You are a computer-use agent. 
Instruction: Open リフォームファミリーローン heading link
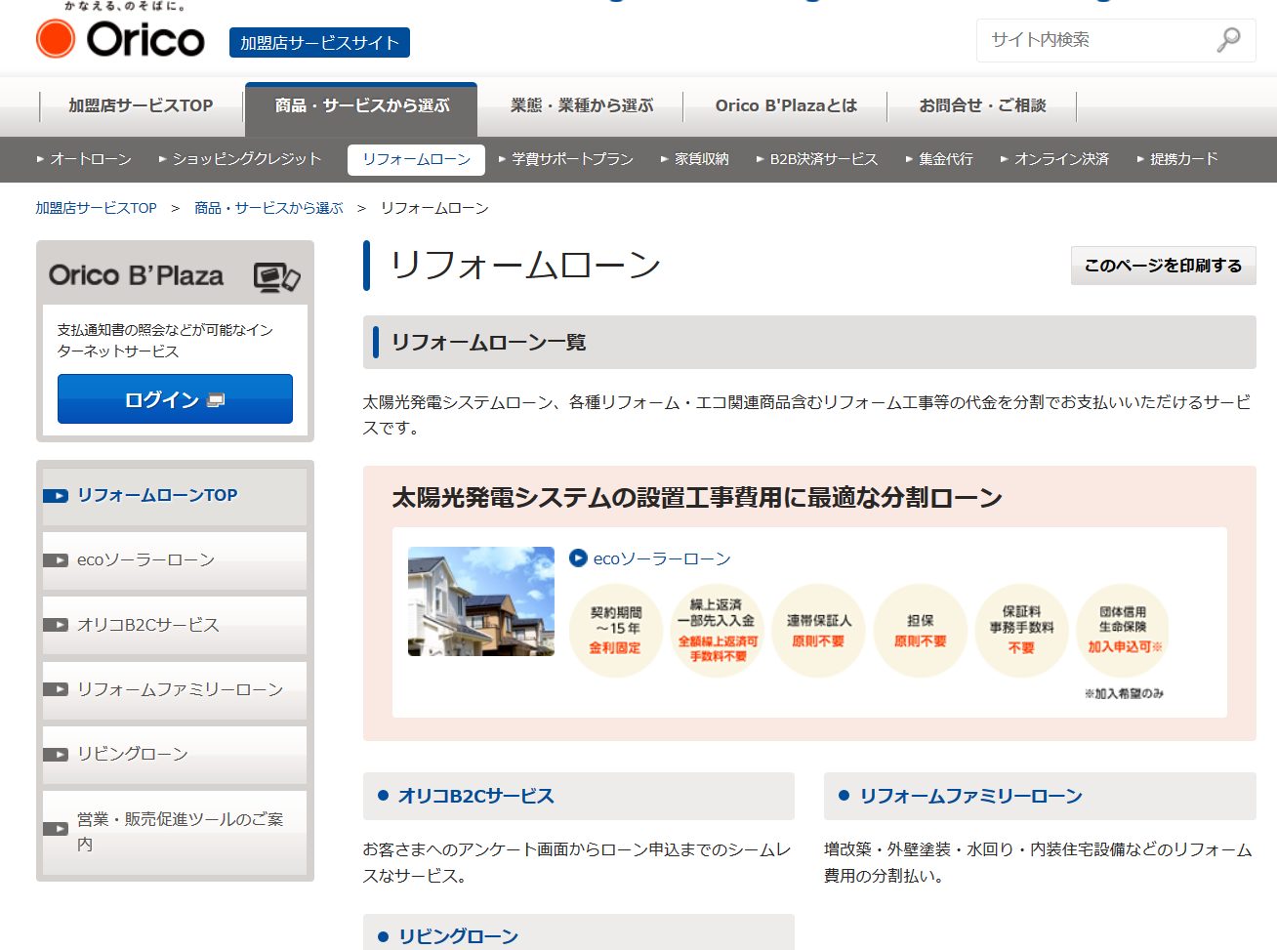970,796
